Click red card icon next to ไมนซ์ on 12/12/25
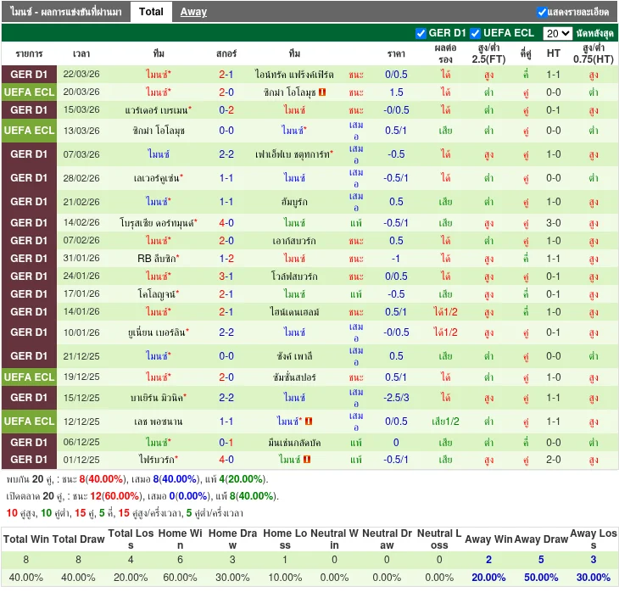 click(x=309, y=422)
